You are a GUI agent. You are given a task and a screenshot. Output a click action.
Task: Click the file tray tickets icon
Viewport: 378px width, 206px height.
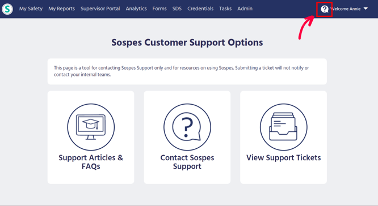coord(284,127)
